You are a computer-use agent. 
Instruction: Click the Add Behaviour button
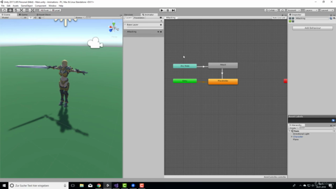[x=313, y=28]
